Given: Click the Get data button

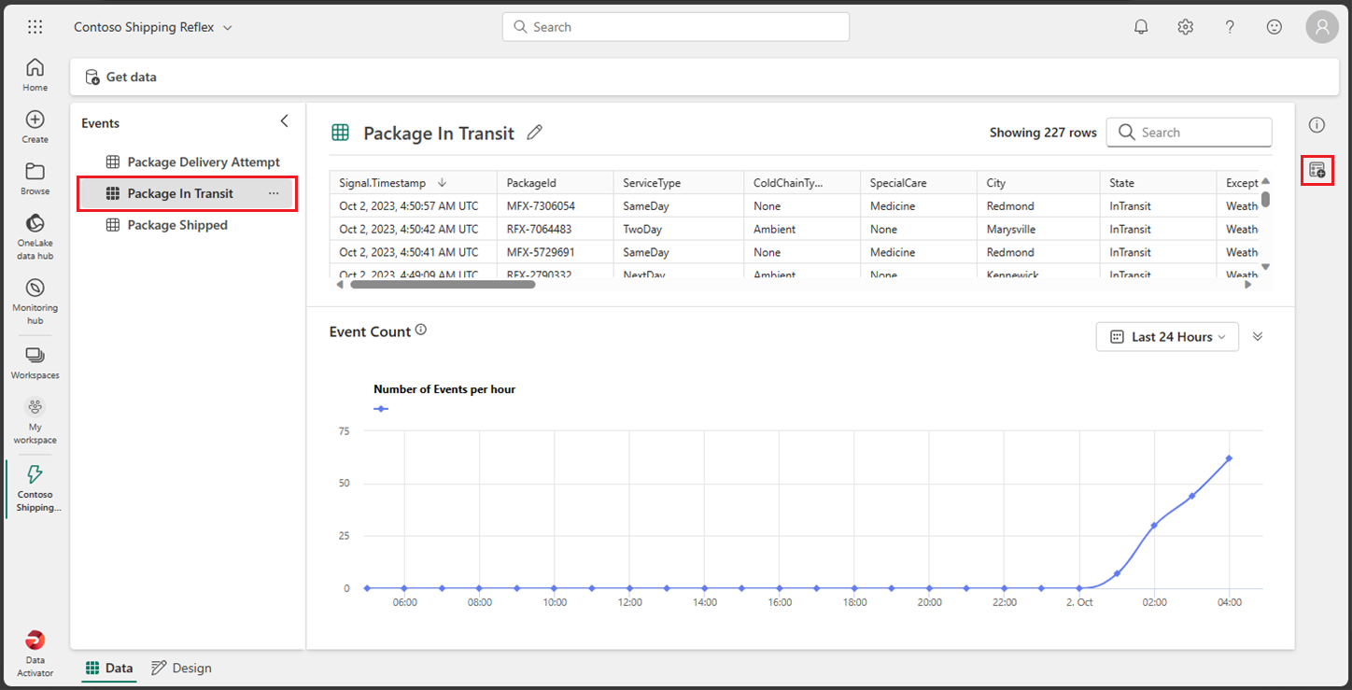Looking at the screenshot, I should click(x=121, y=77).
